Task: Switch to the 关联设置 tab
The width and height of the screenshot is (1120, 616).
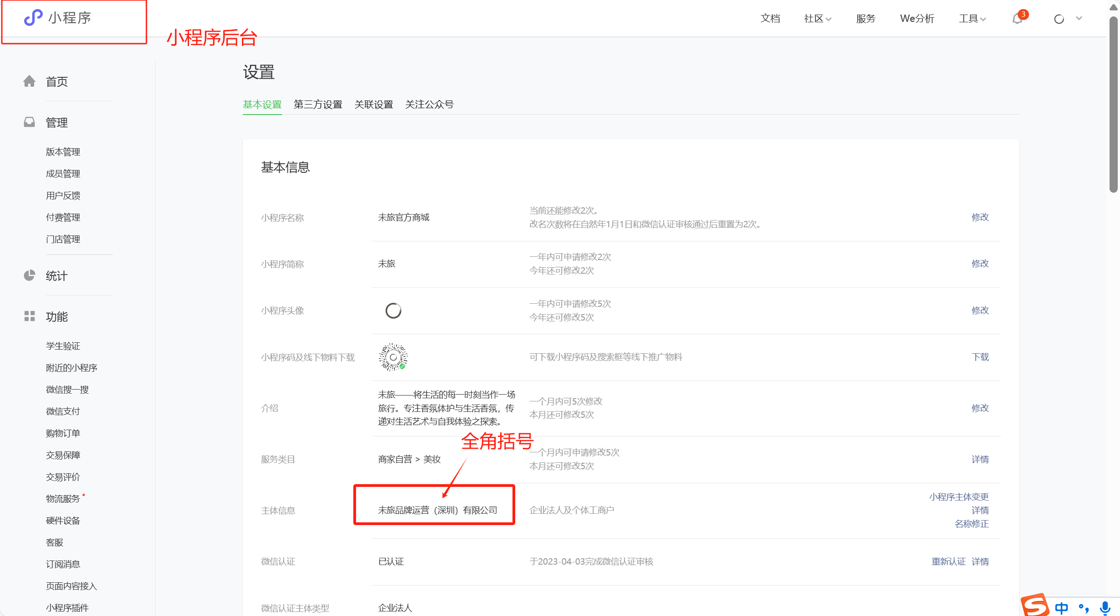Action: click(374, 105)
